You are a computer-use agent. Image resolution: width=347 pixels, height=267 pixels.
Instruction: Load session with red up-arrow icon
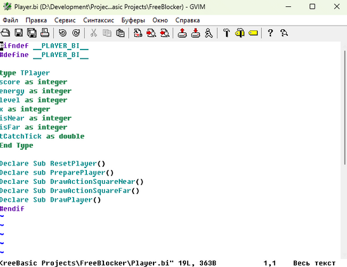pyautogui.click(x=182, y=33)
